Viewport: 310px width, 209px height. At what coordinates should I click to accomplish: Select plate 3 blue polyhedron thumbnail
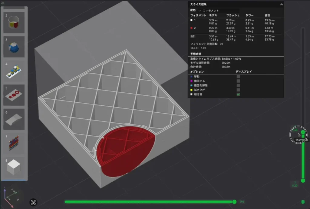pyautogui.click(x=14, y=47)
